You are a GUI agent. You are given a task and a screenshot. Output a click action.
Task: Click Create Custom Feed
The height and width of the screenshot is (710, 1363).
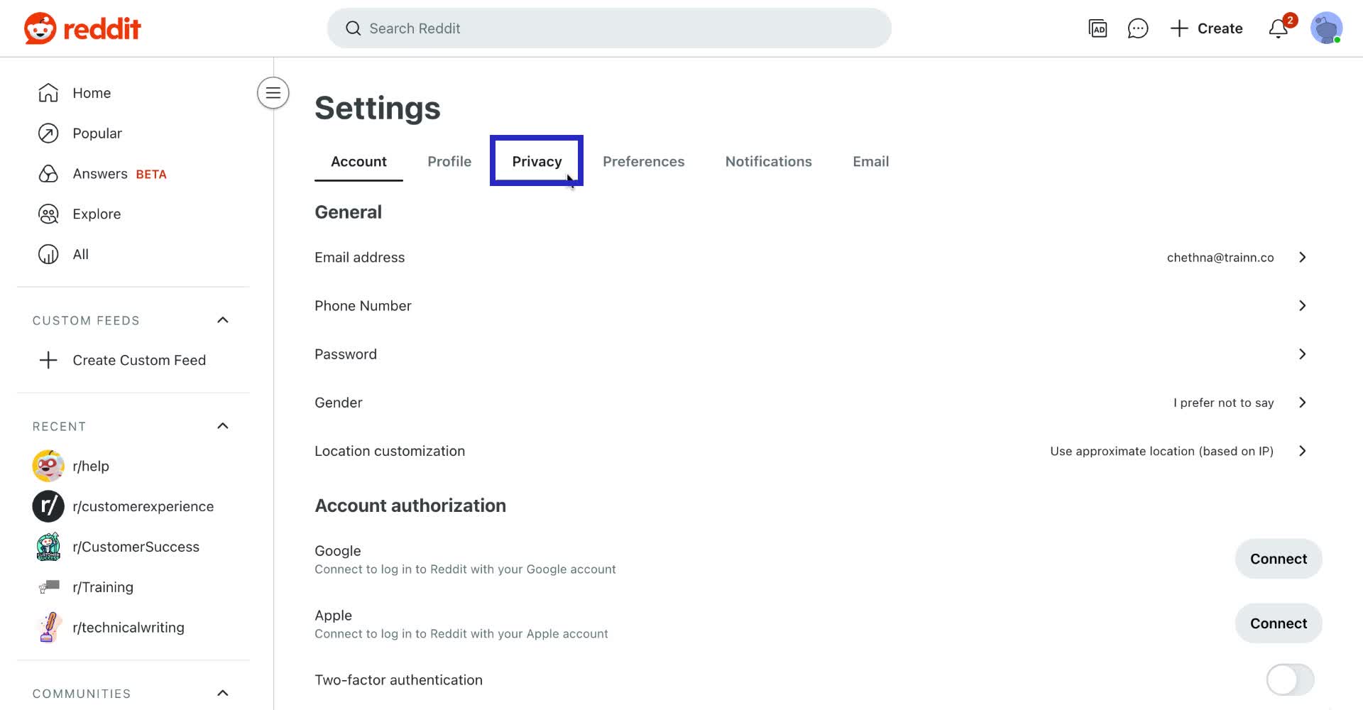(139, 360)
